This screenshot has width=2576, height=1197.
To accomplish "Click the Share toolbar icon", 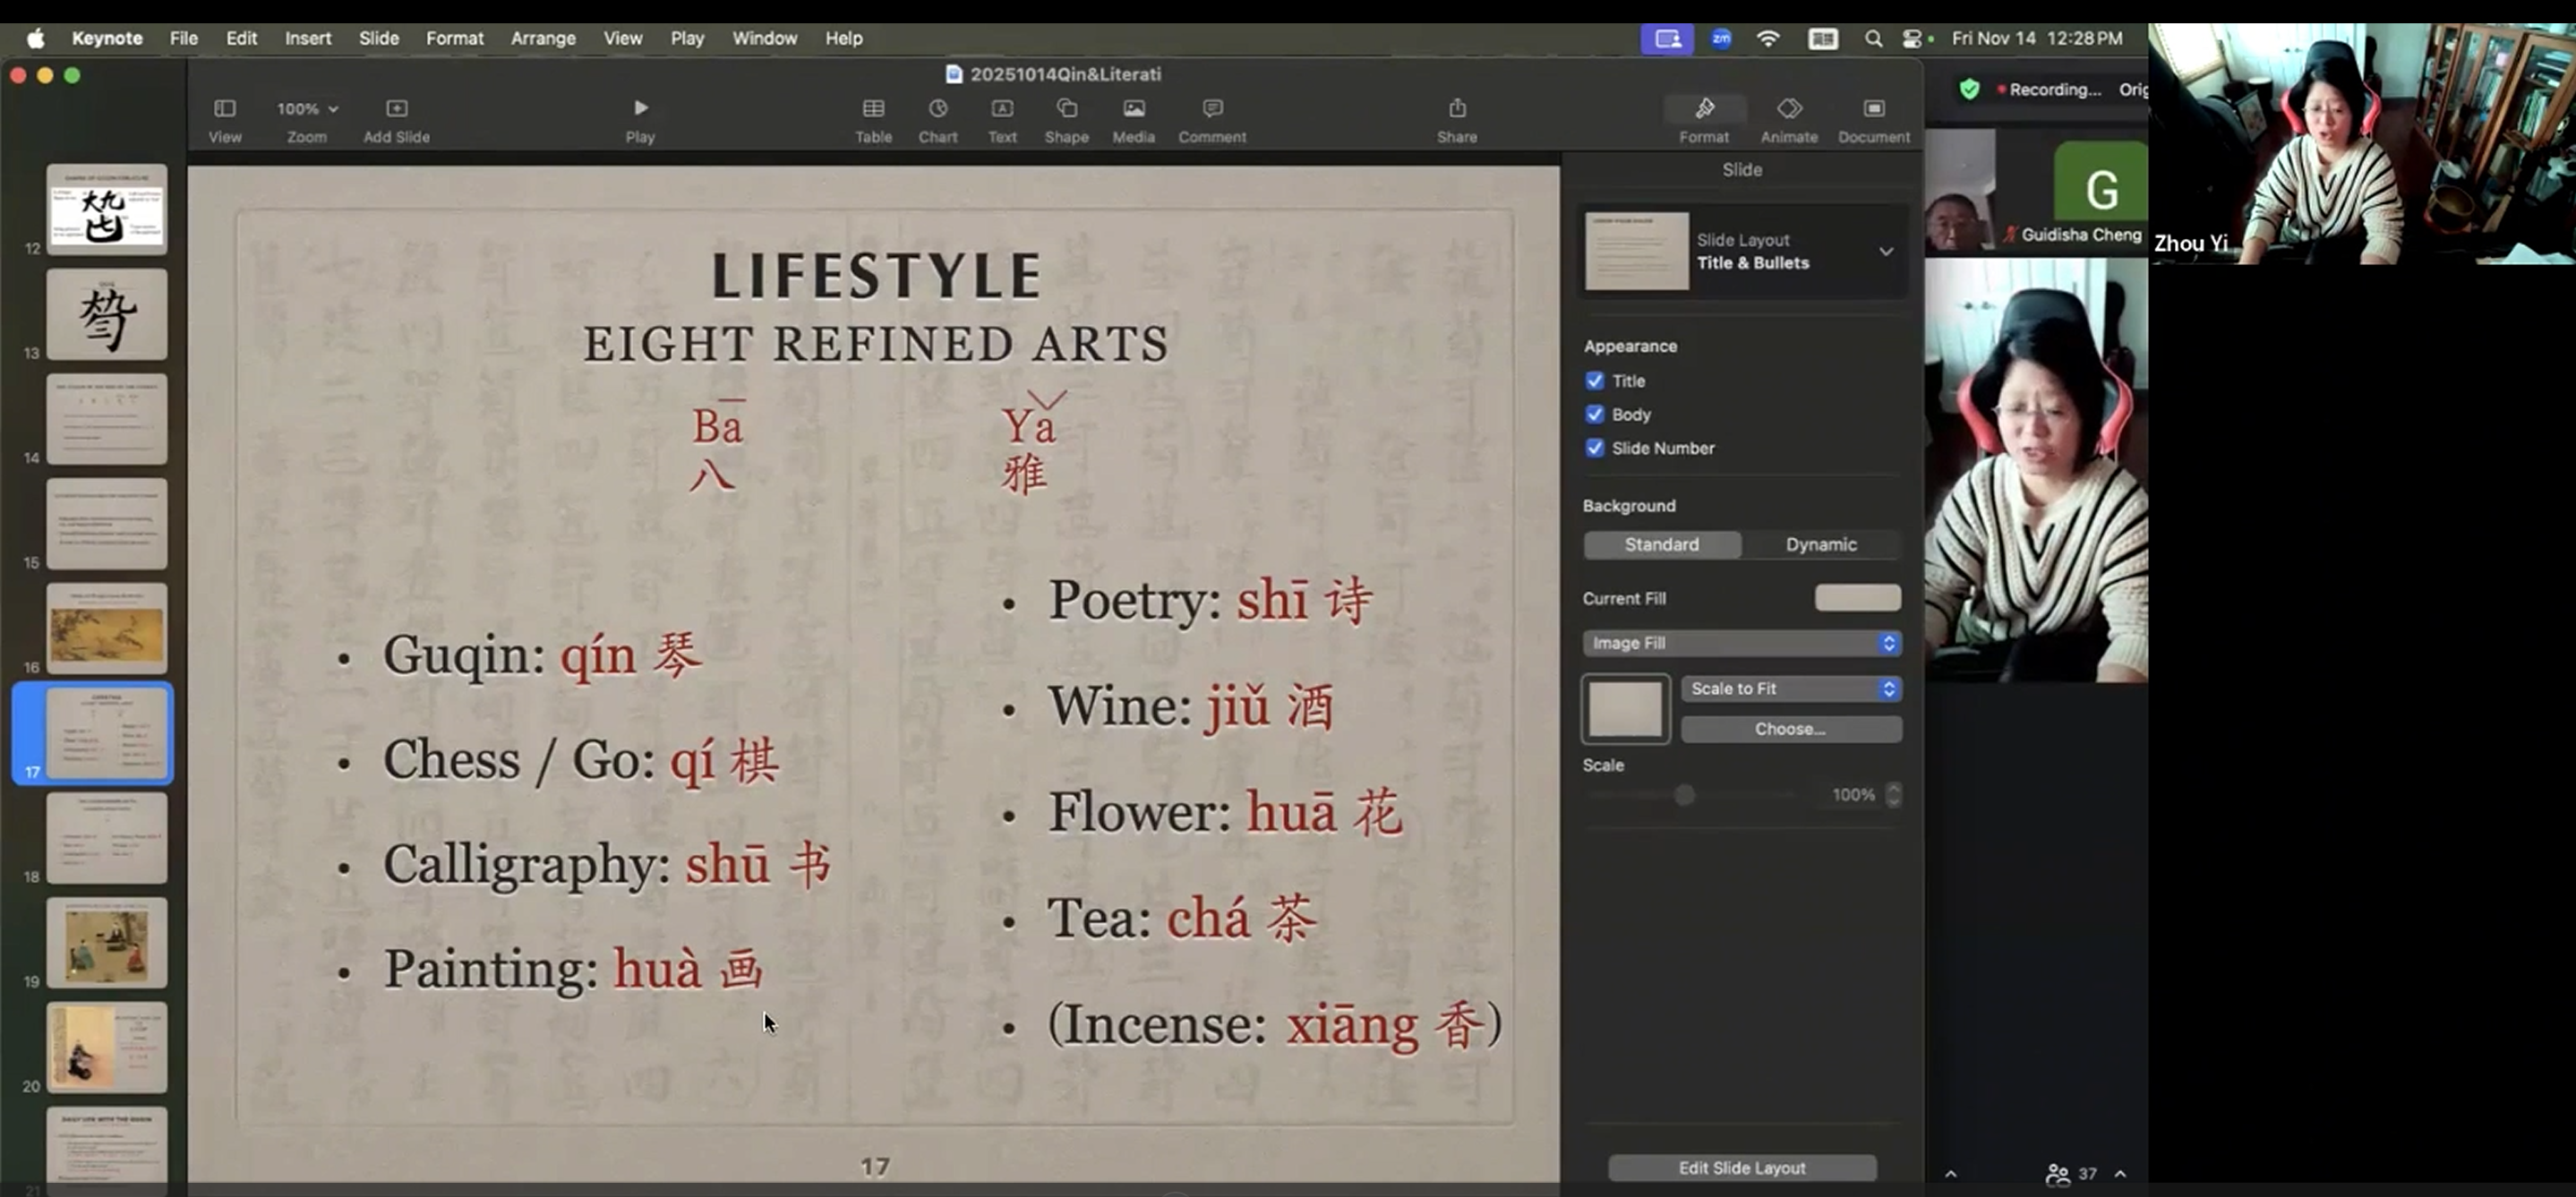I will click(x=1456, y=109).
